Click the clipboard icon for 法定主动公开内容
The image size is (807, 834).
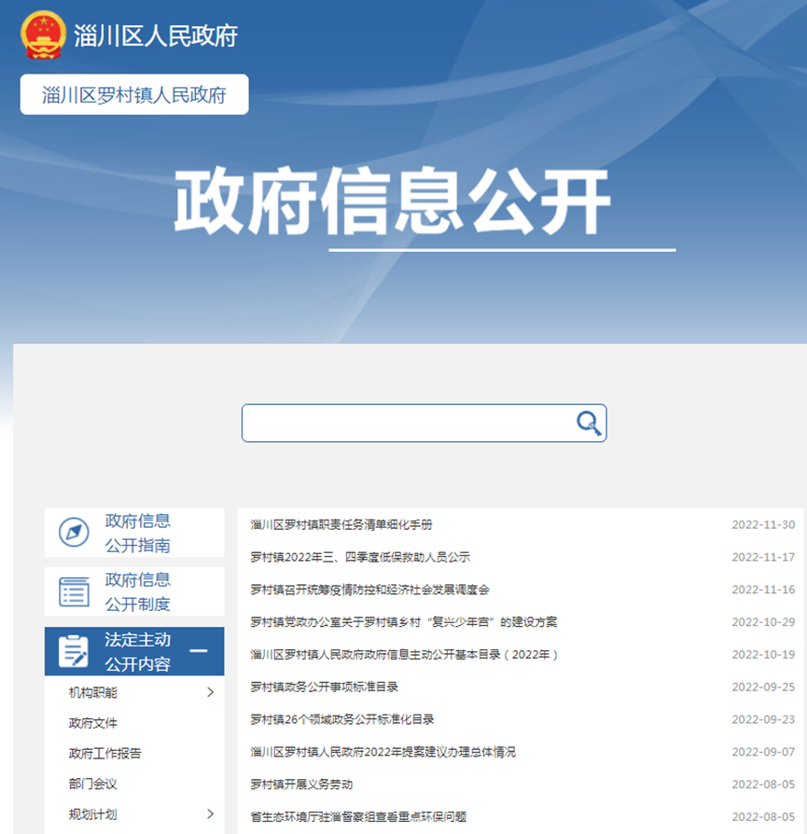(74, 651)
